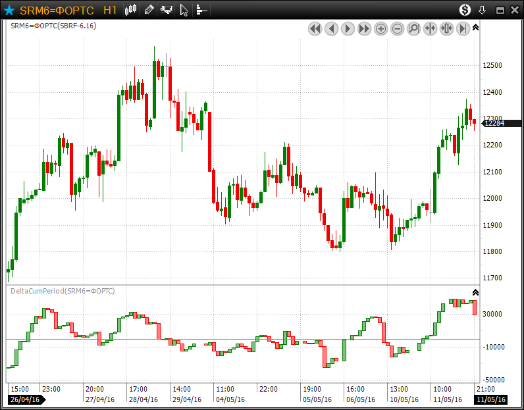Click the down arrow icon in the title bar
Viewport: 524px width, 410px height.
coord(482,10)
